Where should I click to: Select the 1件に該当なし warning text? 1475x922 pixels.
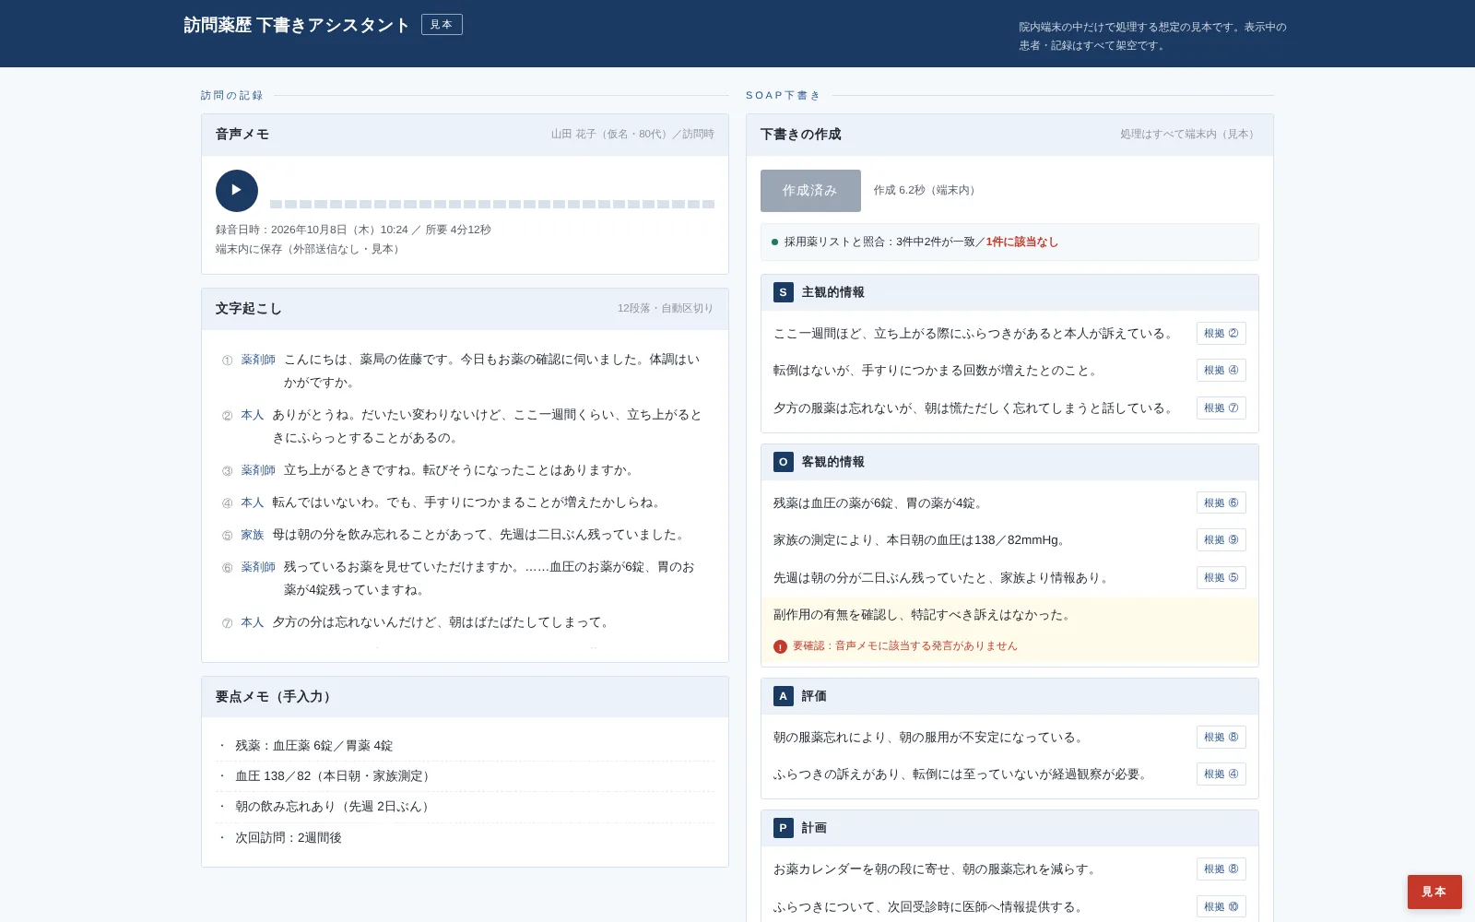[1021, 242]
